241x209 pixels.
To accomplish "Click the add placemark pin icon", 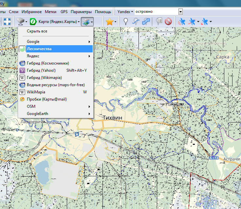I will 126,22.
